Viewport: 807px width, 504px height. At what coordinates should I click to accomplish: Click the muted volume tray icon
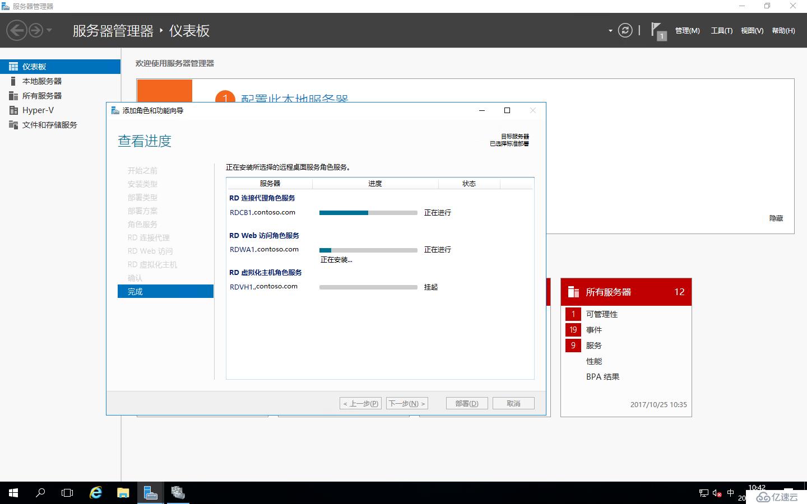point(717,493)
